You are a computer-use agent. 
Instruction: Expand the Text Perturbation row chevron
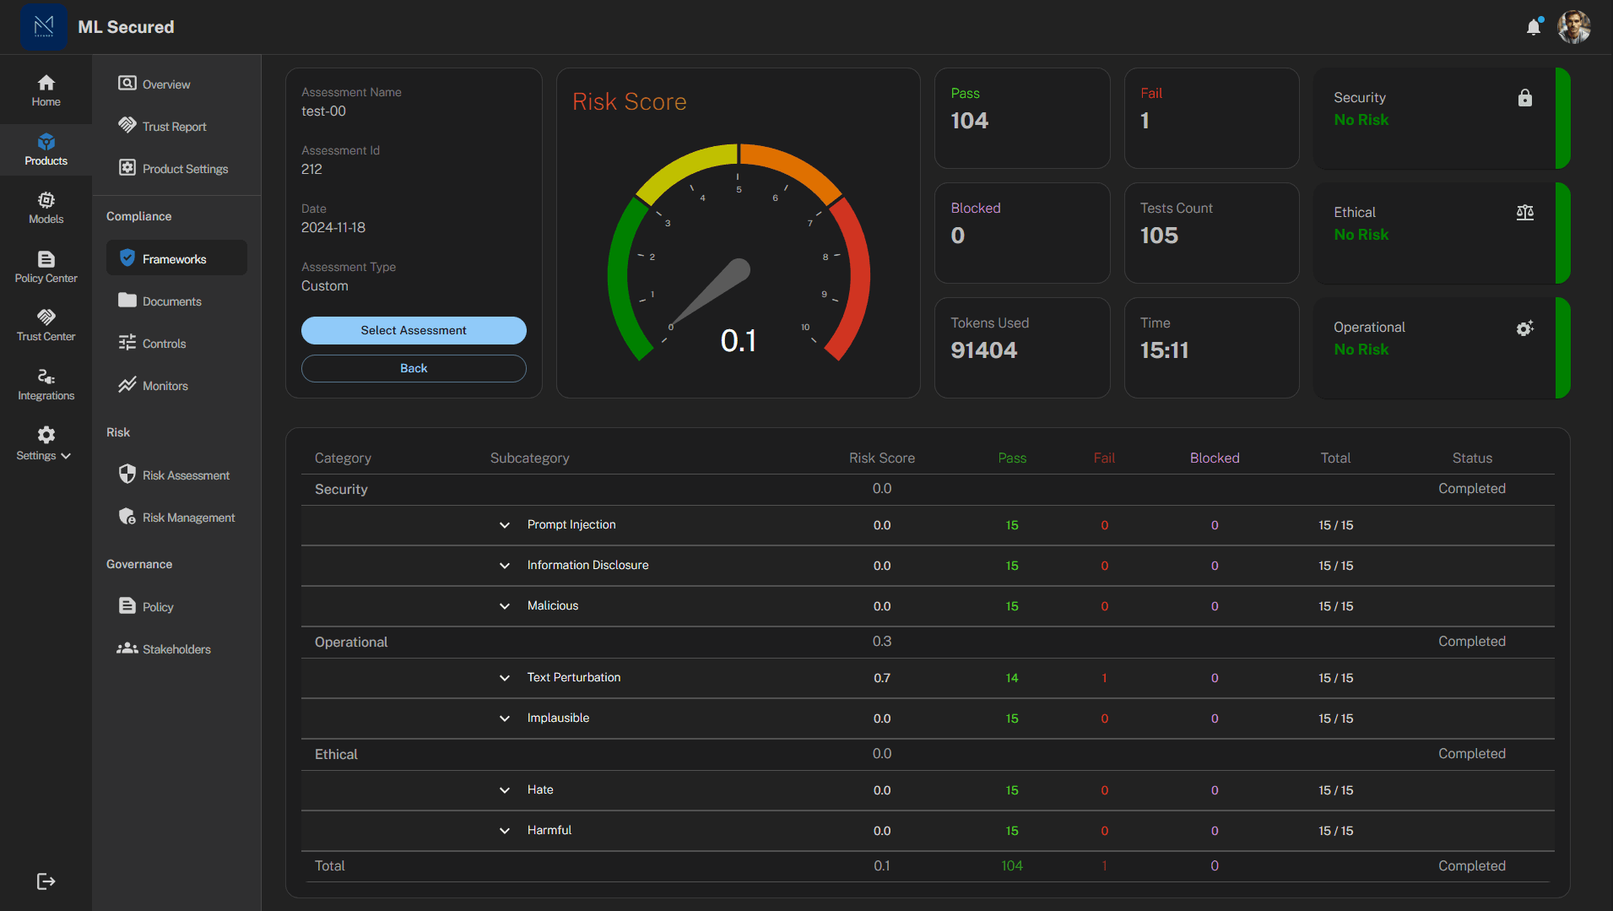(x=505, y=678)
